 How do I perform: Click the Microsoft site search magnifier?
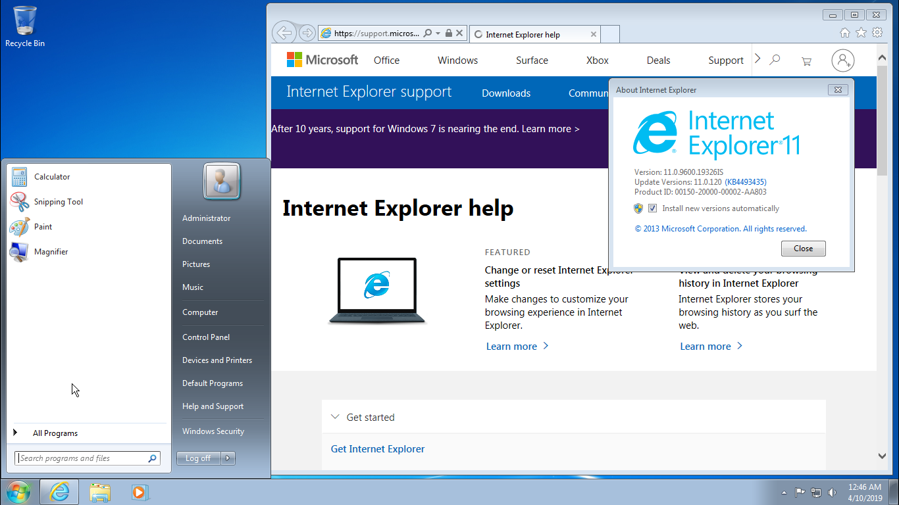[x=775, y=60]
